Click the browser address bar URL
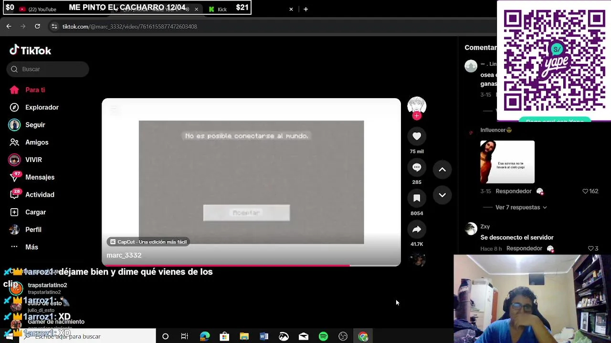Image resolution: width=611 pixels, height=343 pixels. click(130, 27)
